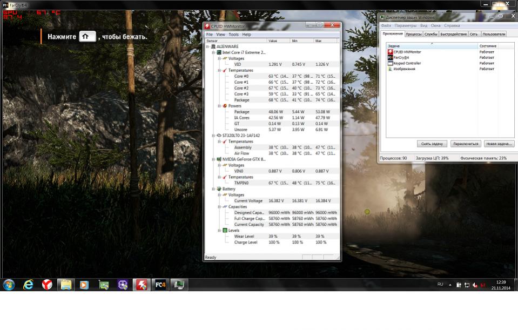Open the View menu in HWMonitor

(x=220, y=35)
